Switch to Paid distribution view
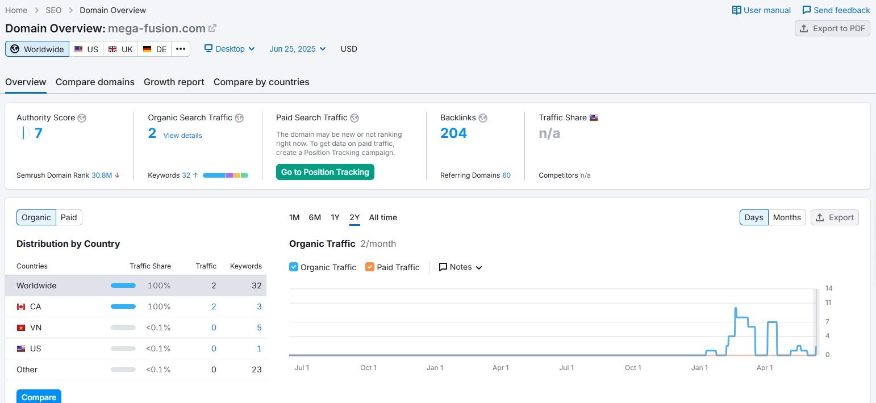The width and height of the screenshot is (876, 403). pos(69,217)
